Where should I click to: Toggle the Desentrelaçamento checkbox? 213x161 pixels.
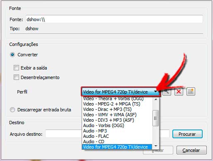click(x=16, y=77)
